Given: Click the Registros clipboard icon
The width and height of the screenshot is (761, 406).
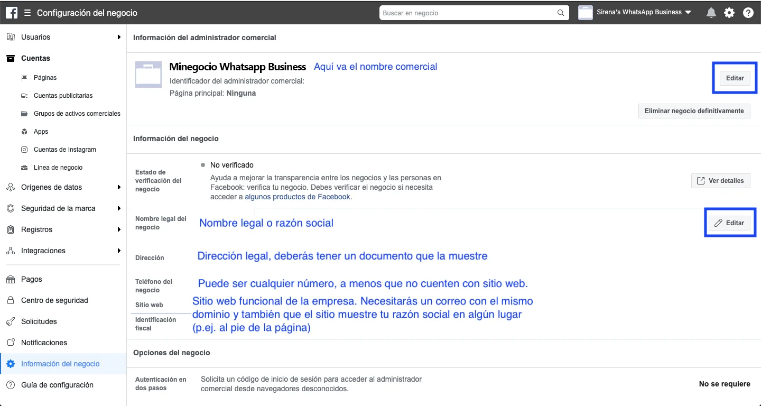Looking at the screenshot, I should (x=11, y=229).
